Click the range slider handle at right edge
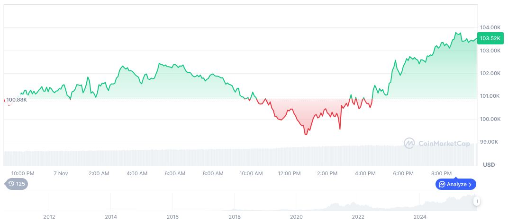The image size is (508, 222). [477, 201]
